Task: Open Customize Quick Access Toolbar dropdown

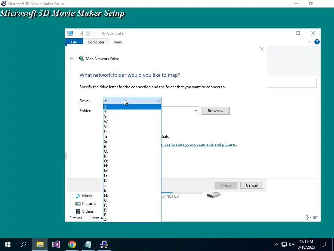Action: coord(94,34)
